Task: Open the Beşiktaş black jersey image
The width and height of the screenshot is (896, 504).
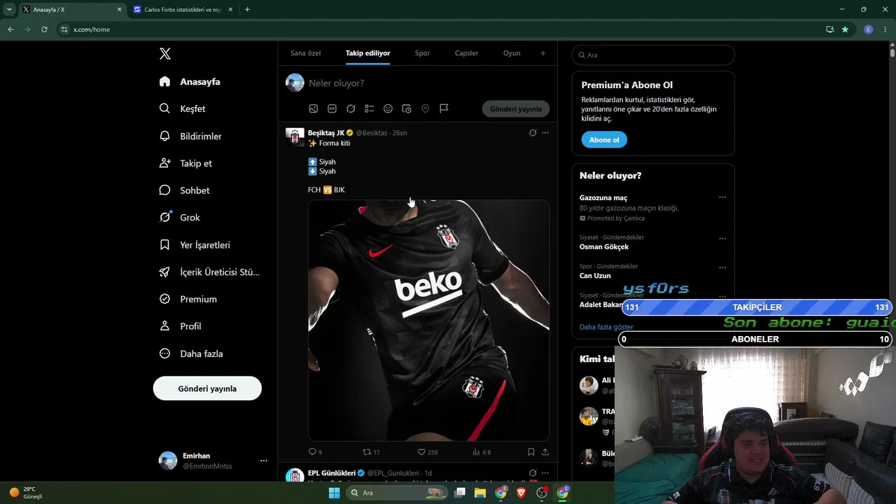Action: point(428,321)
